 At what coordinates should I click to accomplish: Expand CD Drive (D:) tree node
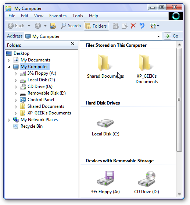coord(16,87)
